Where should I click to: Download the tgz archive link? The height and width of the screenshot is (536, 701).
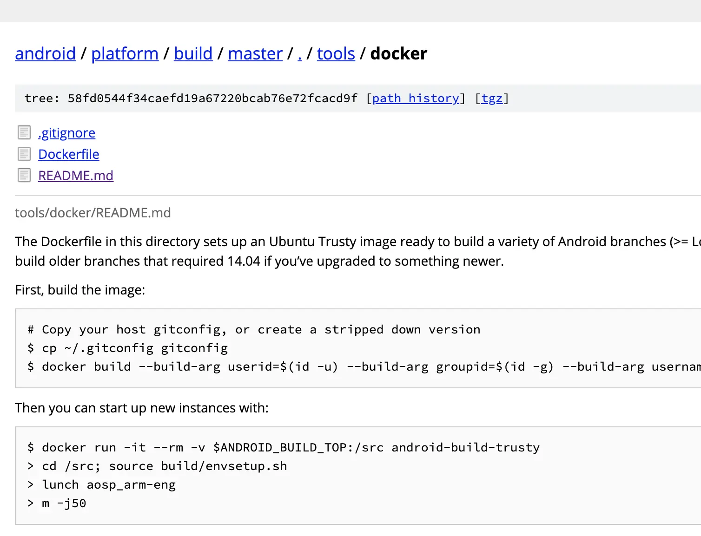pos(492,98)
